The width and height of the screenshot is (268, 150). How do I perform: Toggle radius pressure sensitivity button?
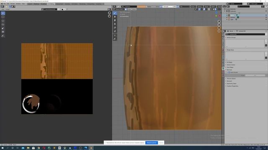pyautogui.click(x=161, y=7)
